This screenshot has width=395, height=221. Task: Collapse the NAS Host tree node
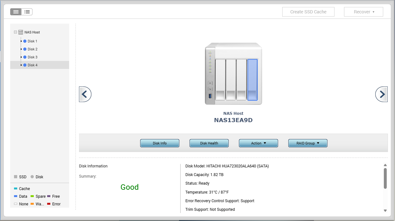[x=15, y=32]
